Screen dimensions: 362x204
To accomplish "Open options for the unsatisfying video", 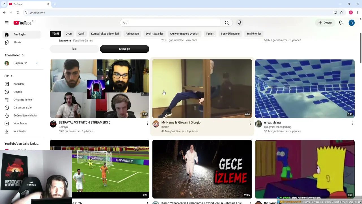I will click(353, 123).
